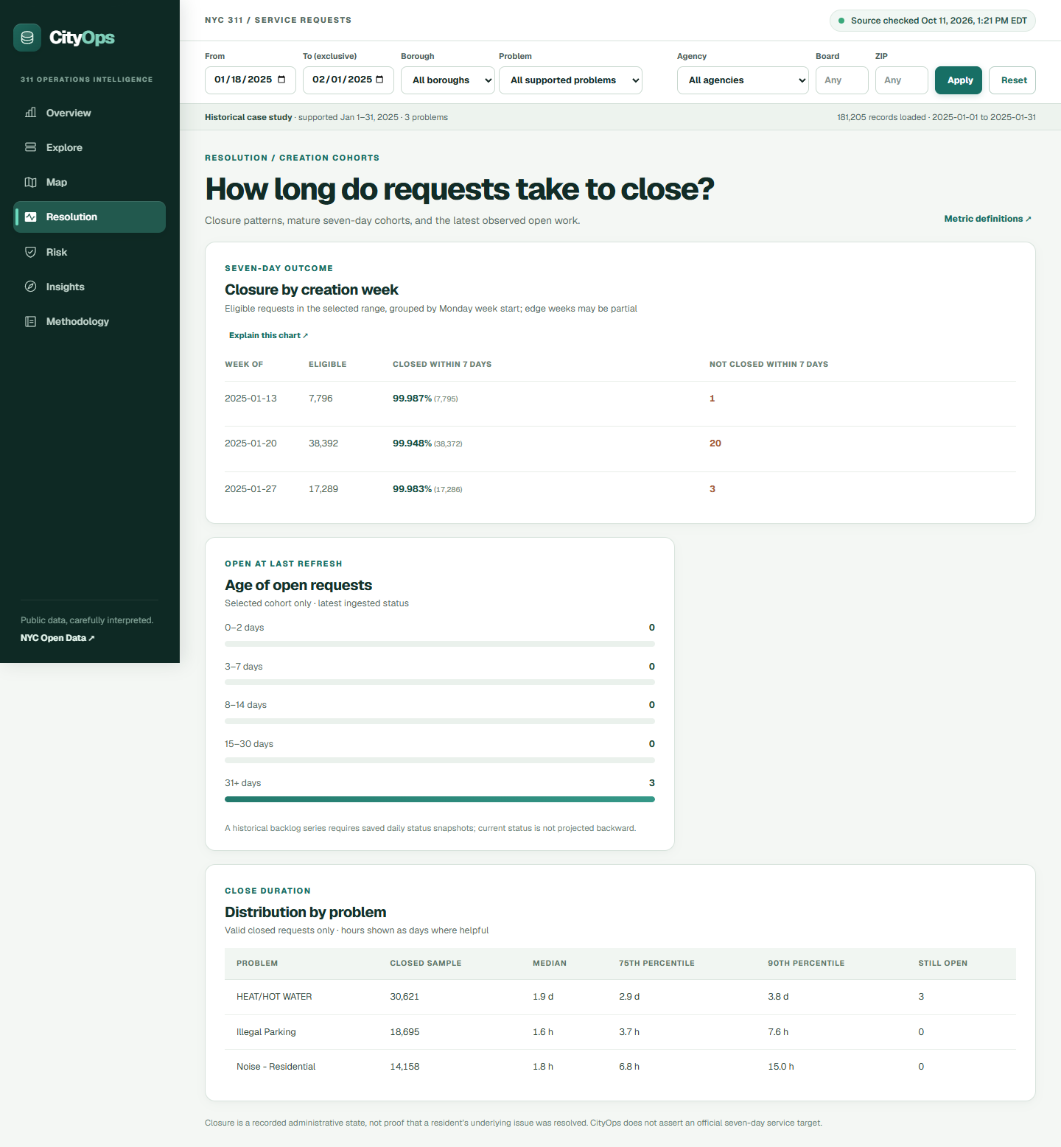Expand the Agency dropdown
Image resolution: width=1061 pixels, height=1147 pixels.
click(x=743, y=80)
